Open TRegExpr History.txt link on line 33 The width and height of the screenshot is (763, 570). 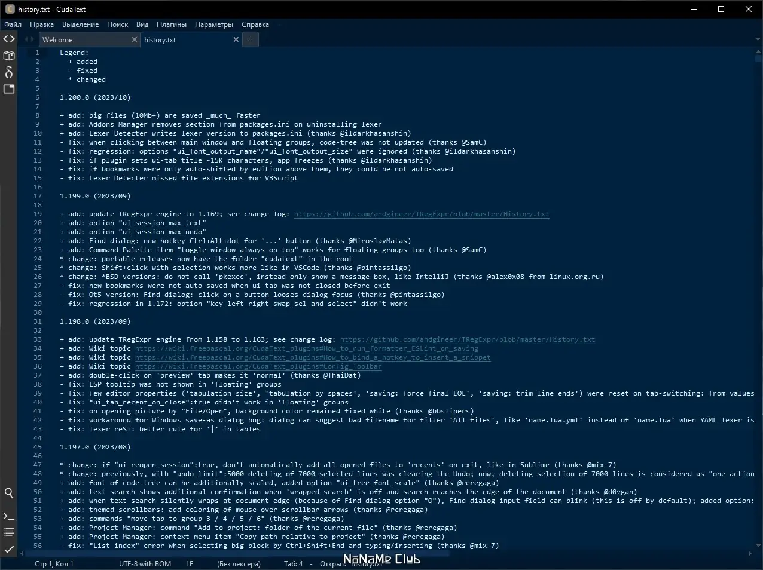coord(468,339)
